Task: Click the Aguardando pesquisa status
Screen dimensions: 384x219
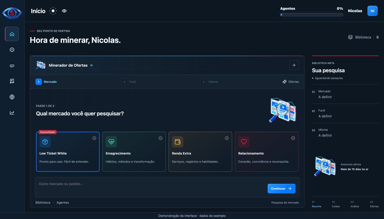Action: [x=327, y=78]
